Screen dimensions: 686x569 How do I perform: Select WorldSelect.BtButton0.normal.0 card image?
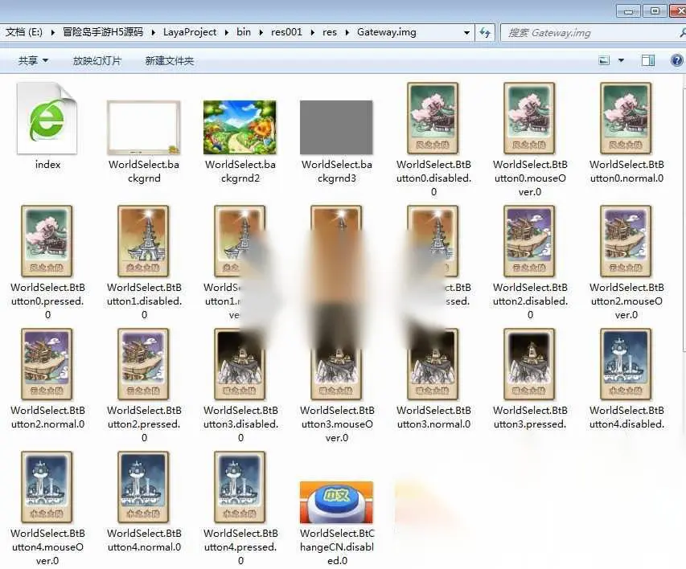(626, 118)
